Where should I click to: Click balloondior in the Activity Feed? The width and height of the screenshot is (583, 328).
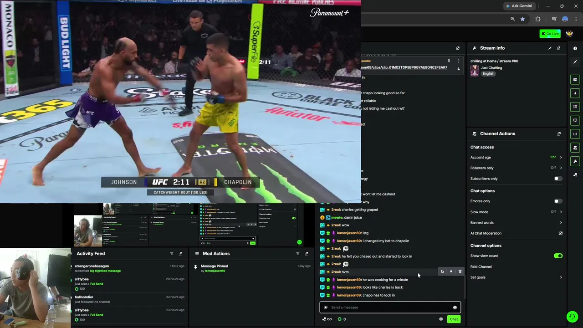click(x=84, y=297)
